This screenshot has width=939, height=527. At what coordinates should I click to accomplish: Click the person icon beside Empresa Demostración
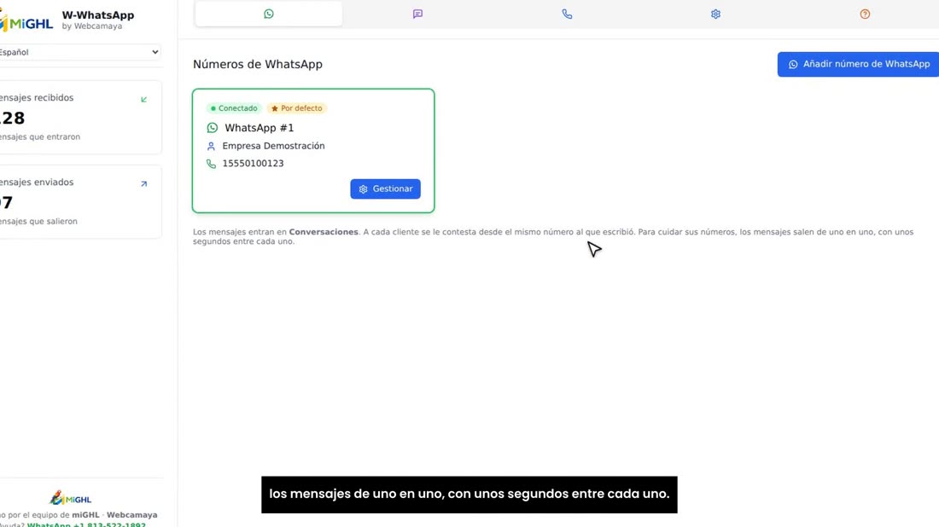point(211,146)
